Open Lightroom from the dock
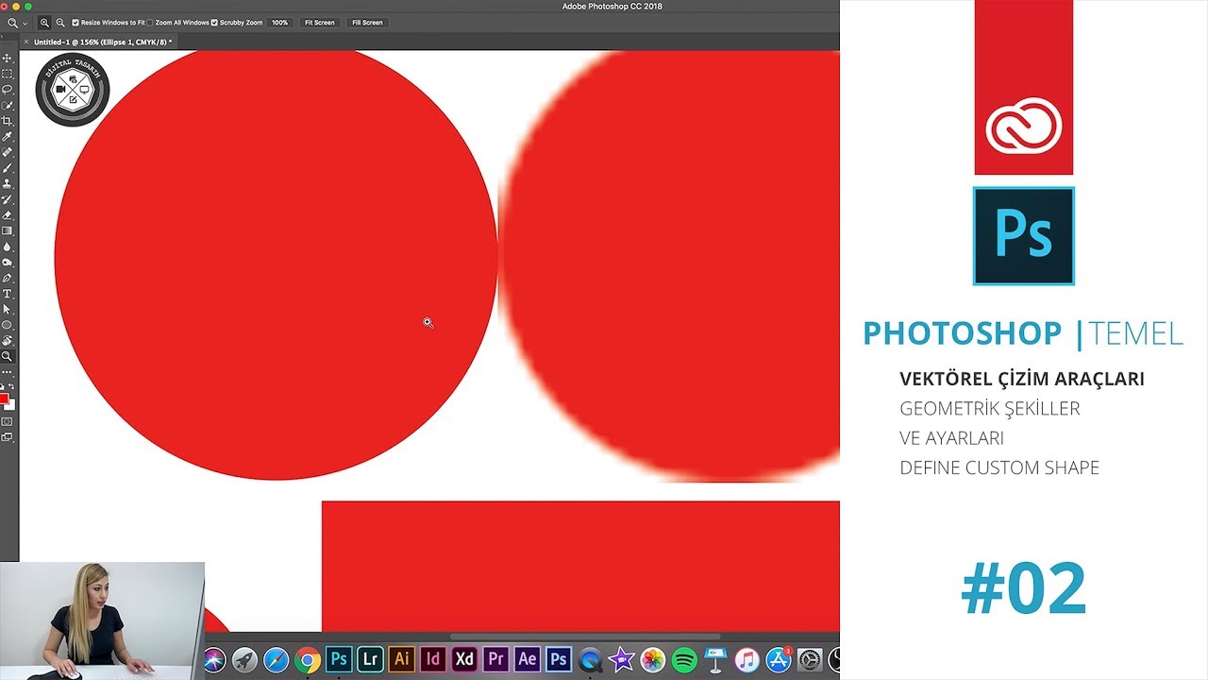Viewport: 1208px width, 680px height. [370, 659]
